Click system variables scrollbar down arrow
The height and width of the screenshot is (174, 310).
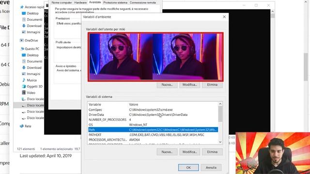pos(220,142)
